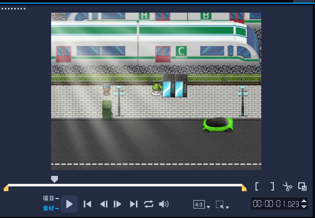Set mark-in with the left bracket
This screenshot has width=315, height=218.
[257, 186]
